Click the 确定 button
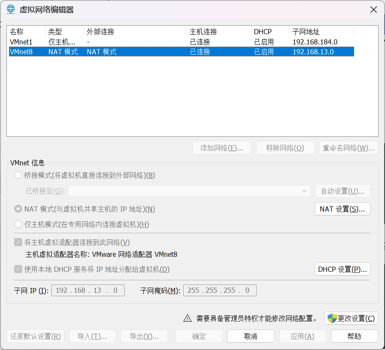 199,336
